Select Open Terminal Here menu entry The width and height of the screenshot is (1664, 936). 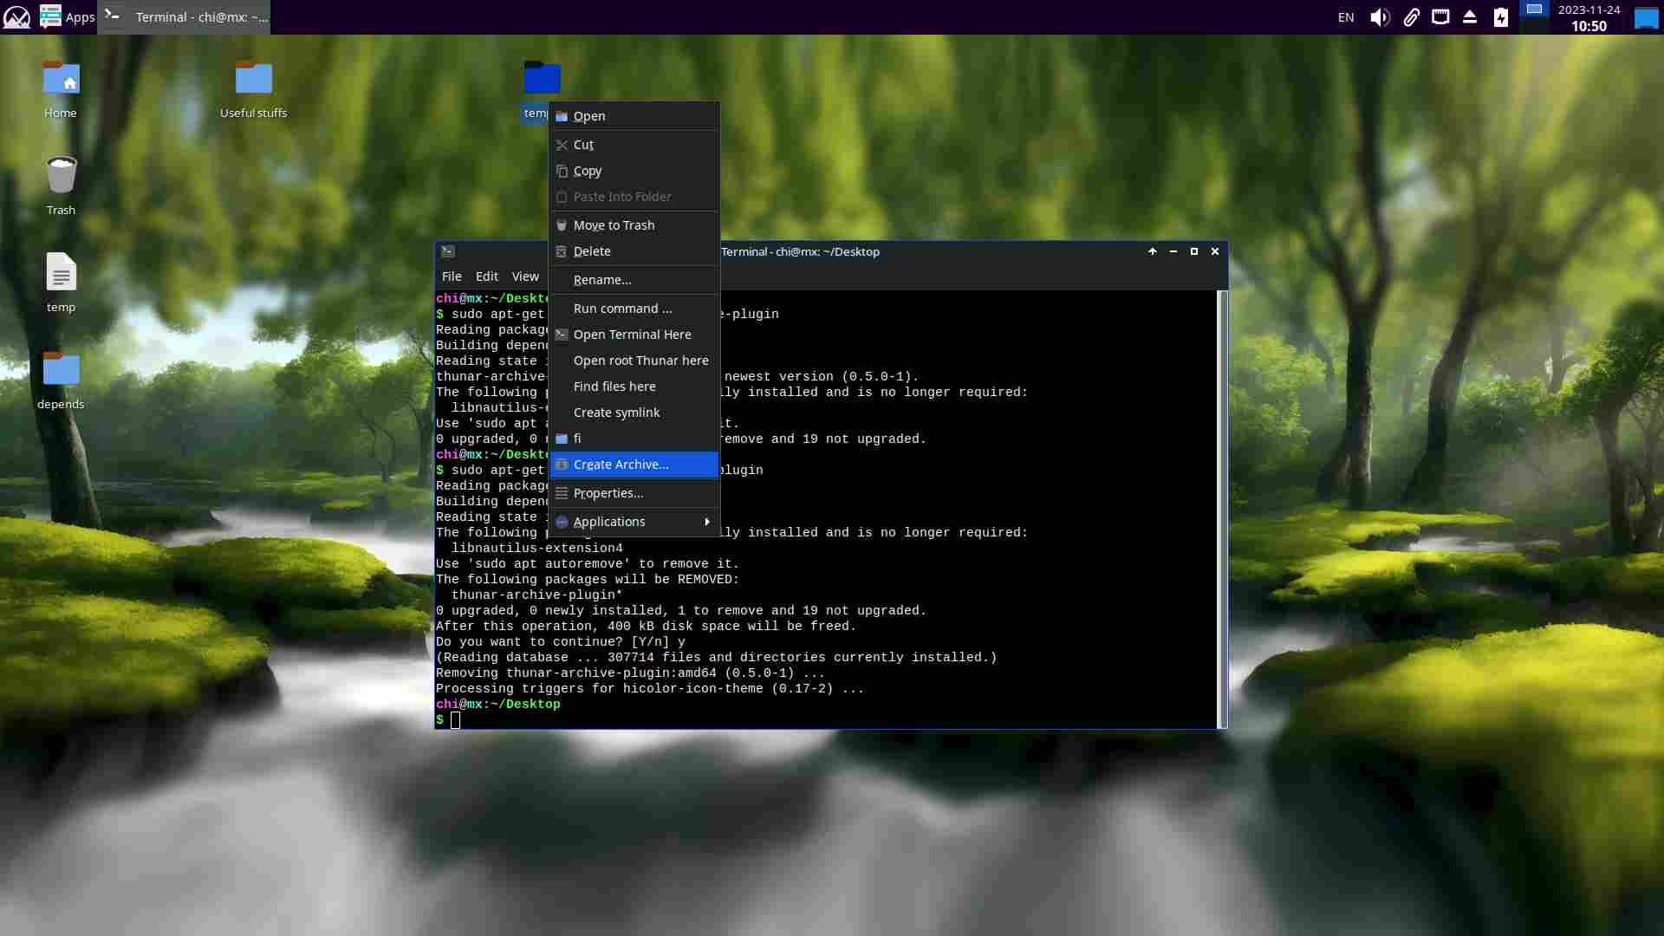pos(632,335)
